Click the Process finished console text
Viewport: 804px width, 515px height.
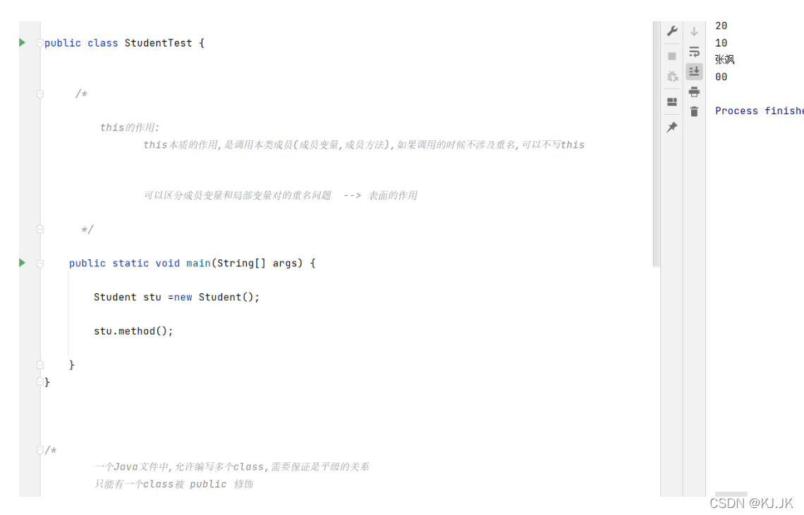[x=758, y=111]
